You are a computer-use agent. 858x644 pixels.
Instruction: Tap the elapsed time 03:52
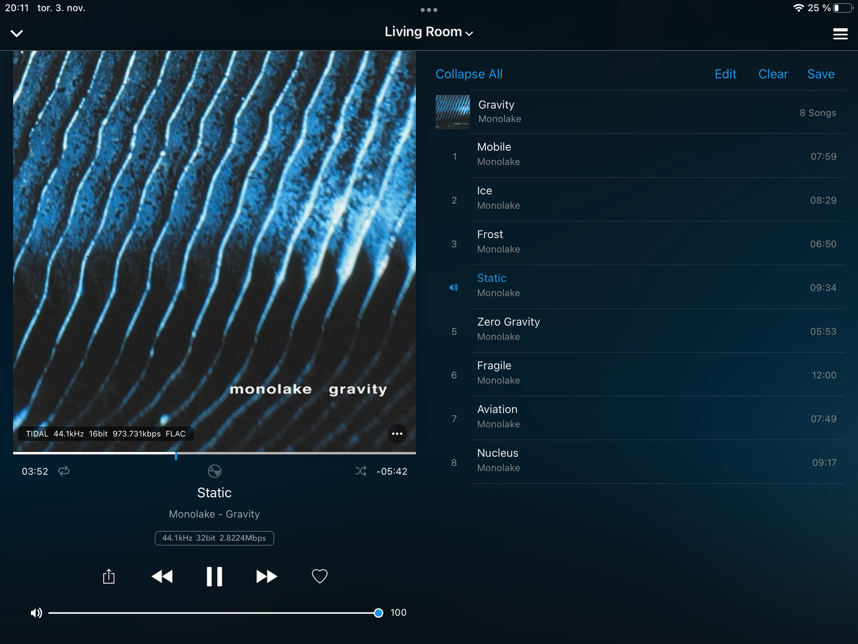[x=35, y=471]
